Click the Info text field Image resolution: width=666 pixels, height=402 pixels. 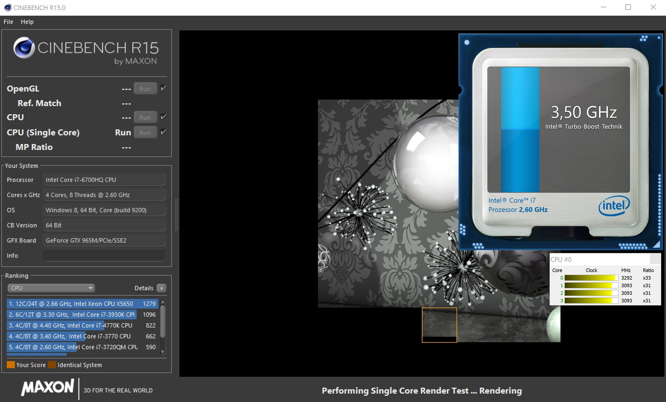point(104,256)
